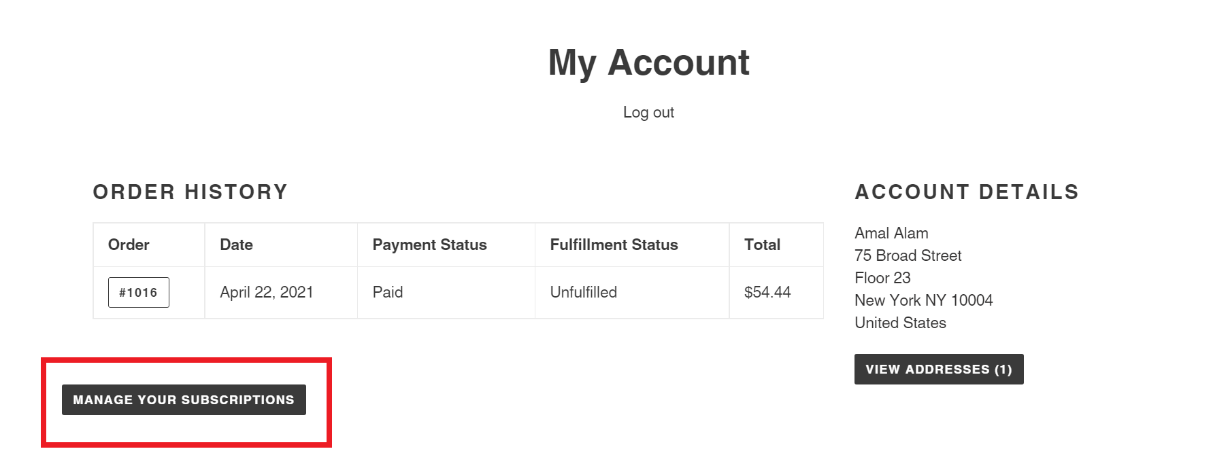Select the Order History heading

pos(190,192)
